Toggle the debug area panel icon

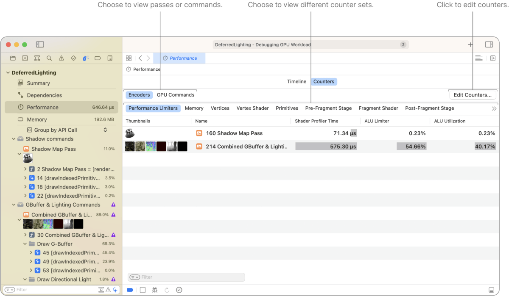coord(491,290)
